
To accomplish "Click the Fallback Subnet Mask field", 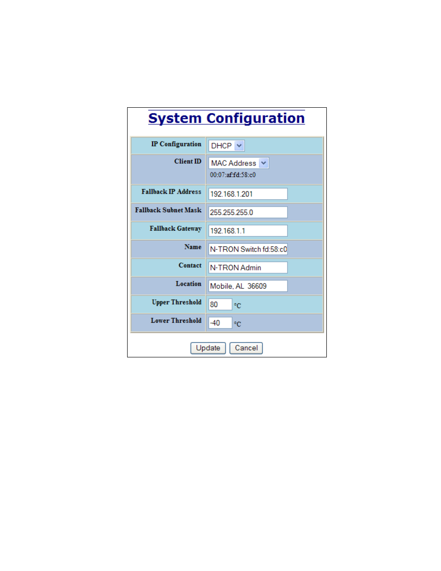I will [x=248, y=213].
